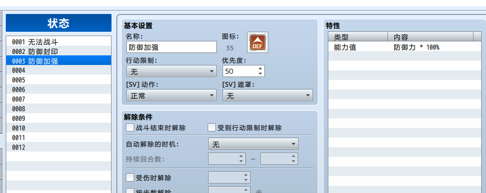This screenshot has width=486, height=193.
Task: Open the 行动限制 dropdown
Action: click(x=172, y=71)
